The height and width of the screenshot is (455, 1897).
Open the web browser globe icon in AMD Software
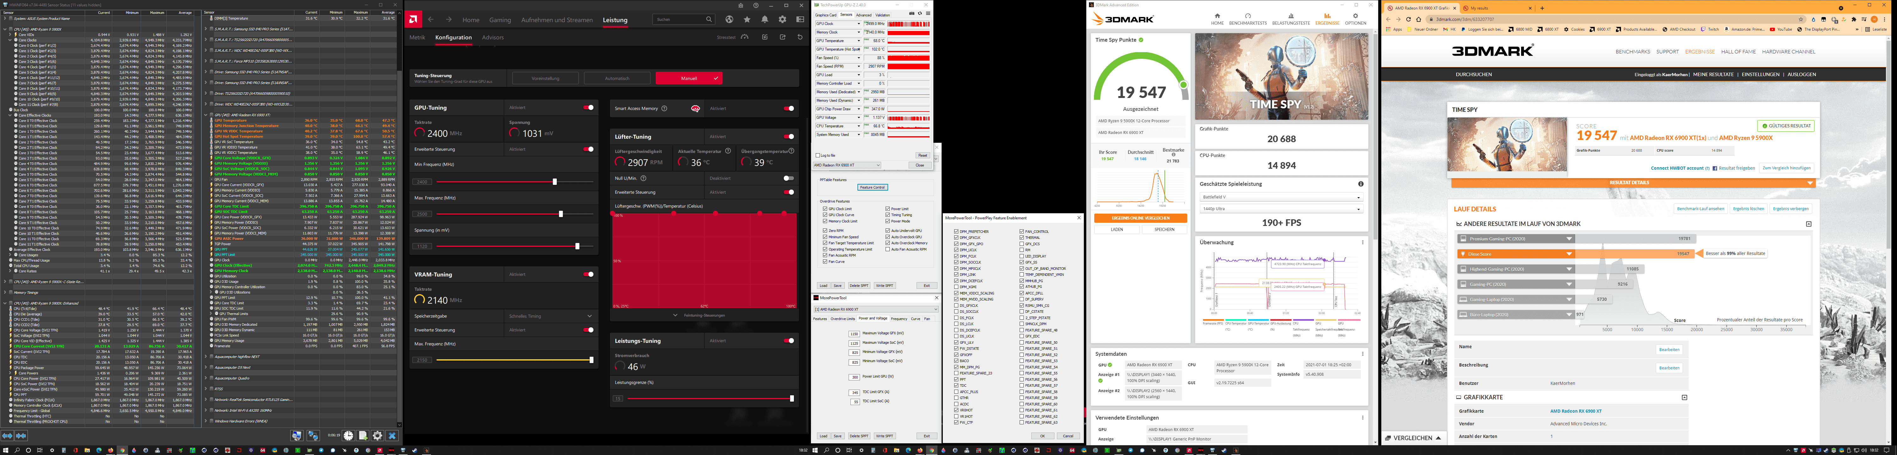click(x=729, y=20)
